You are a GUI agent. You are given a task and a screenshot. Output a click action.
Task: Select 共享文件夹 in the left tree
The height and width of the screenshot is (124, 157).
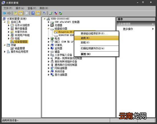click(21, 32)
